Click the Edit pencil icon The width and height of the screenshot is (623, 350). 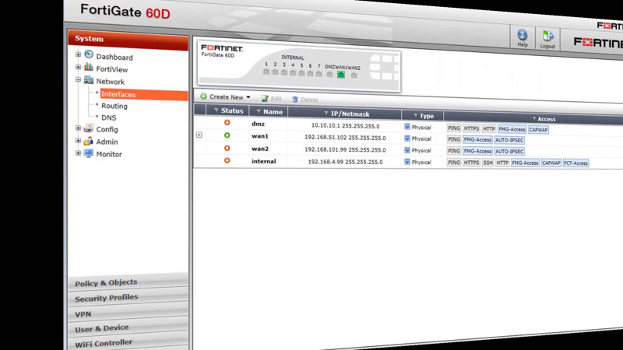tap(265, 99)
